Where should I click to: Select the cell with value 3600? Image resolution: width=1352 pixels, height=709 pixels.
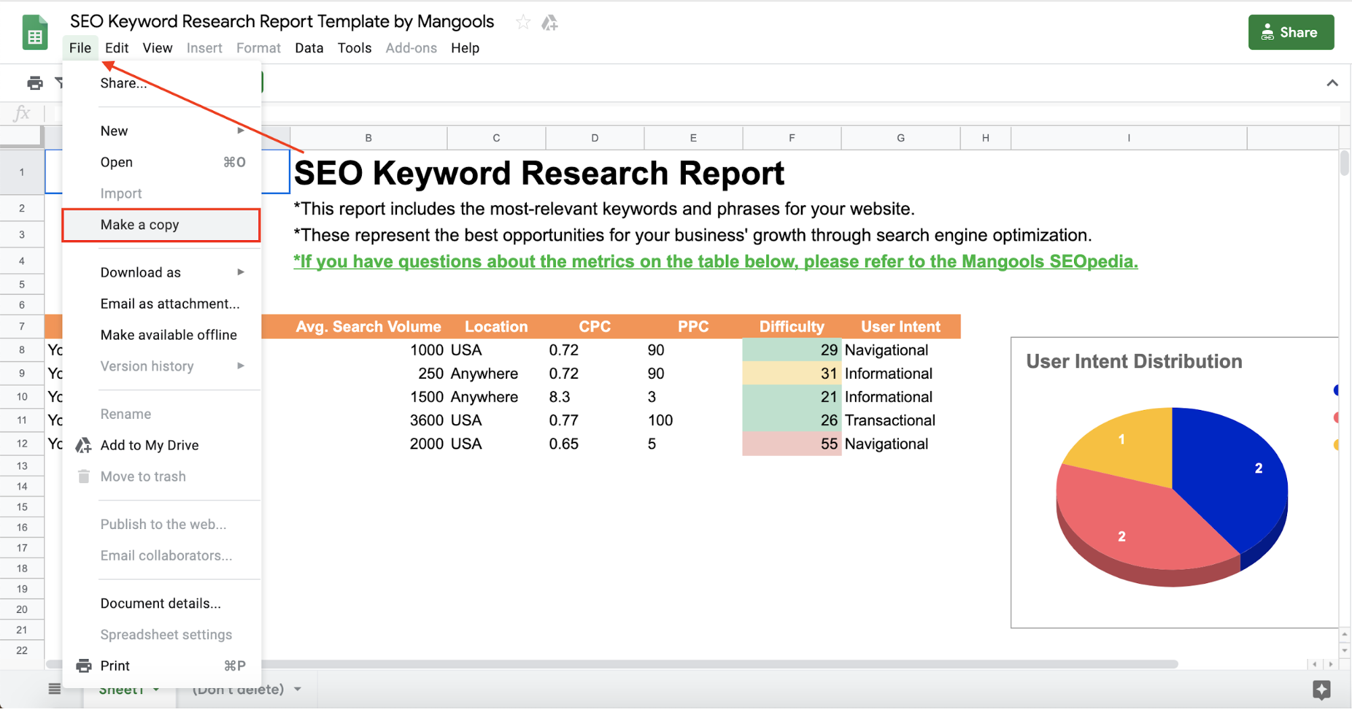(x=369, y=421)
